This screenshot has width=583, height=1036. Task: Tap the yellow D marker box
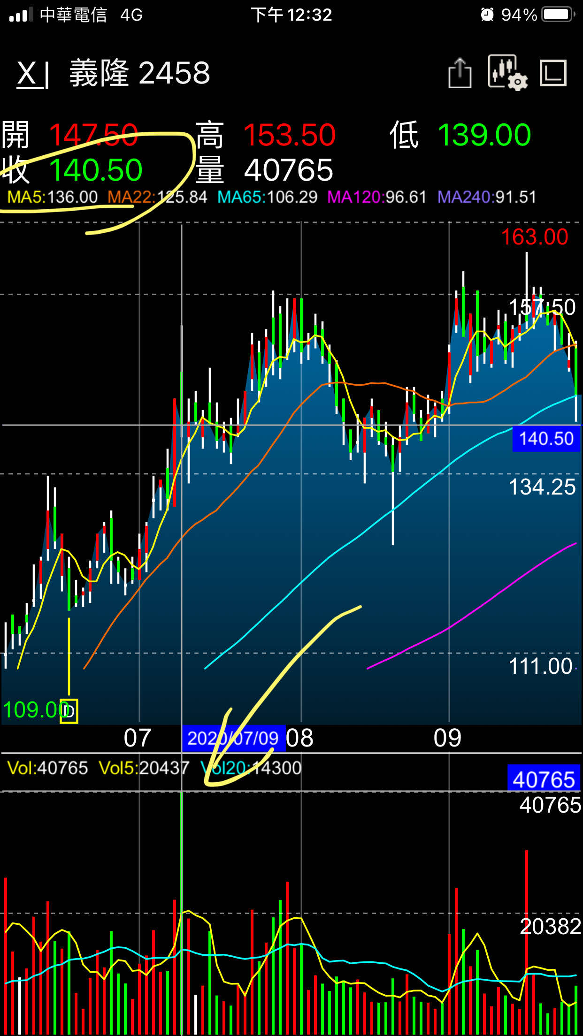[69, 711]
